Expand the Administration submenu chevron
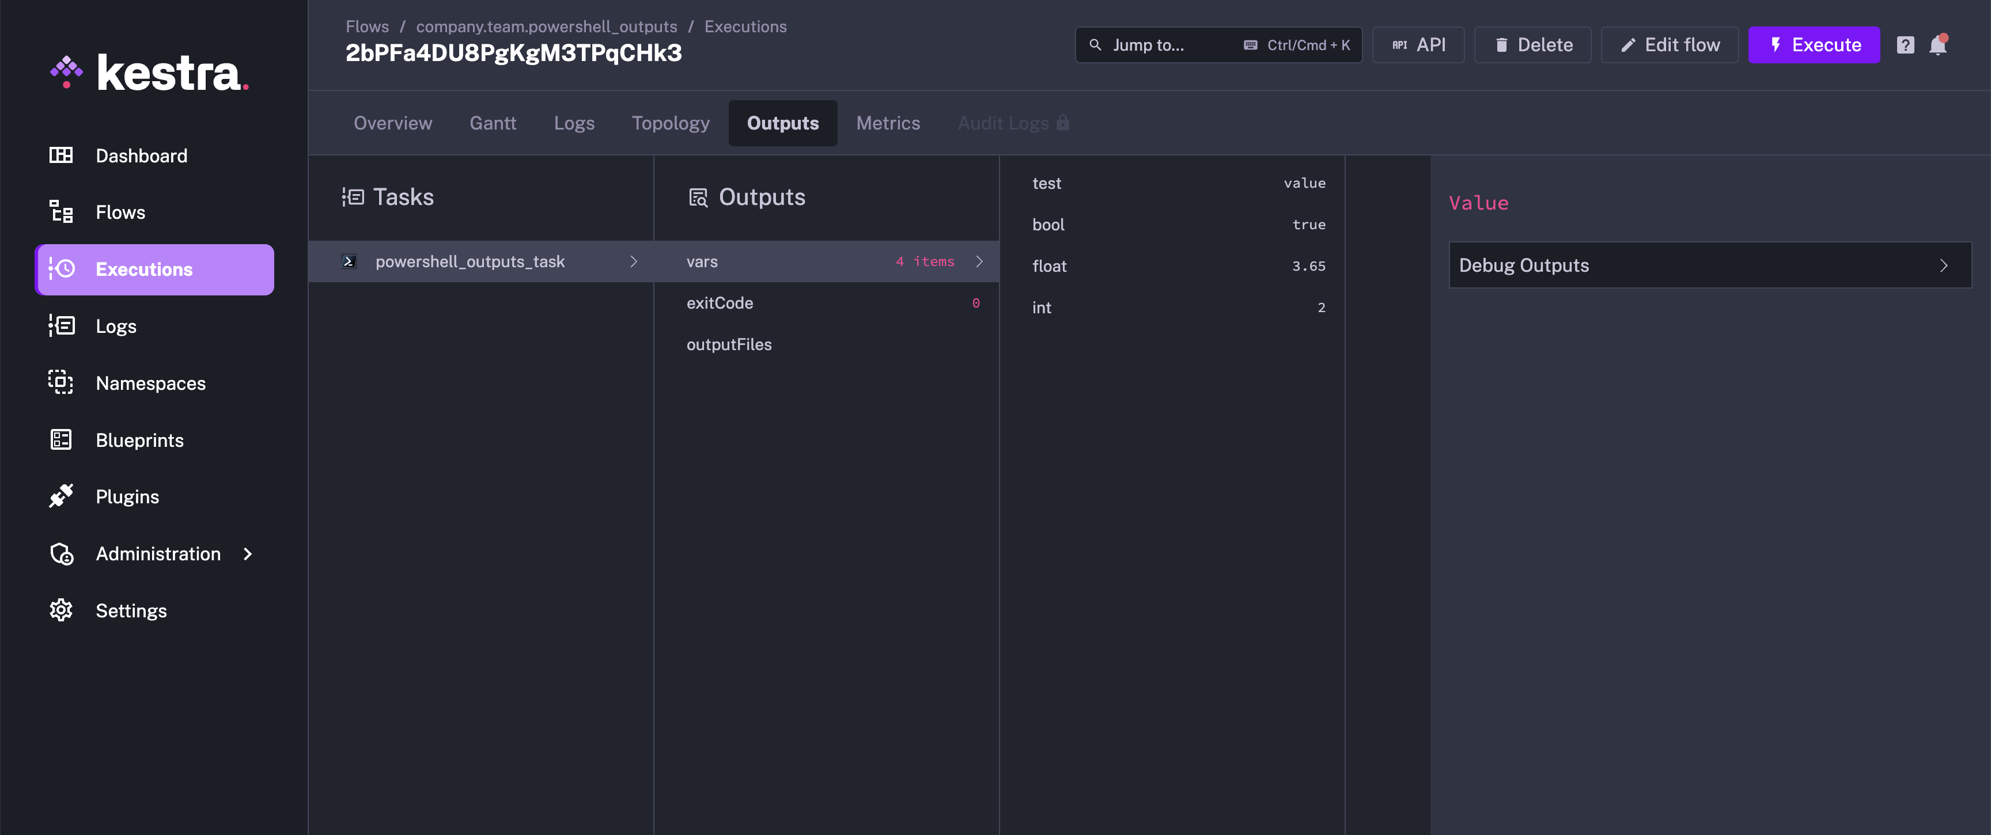Screen dimensions: 1991x835 [247, 553]
